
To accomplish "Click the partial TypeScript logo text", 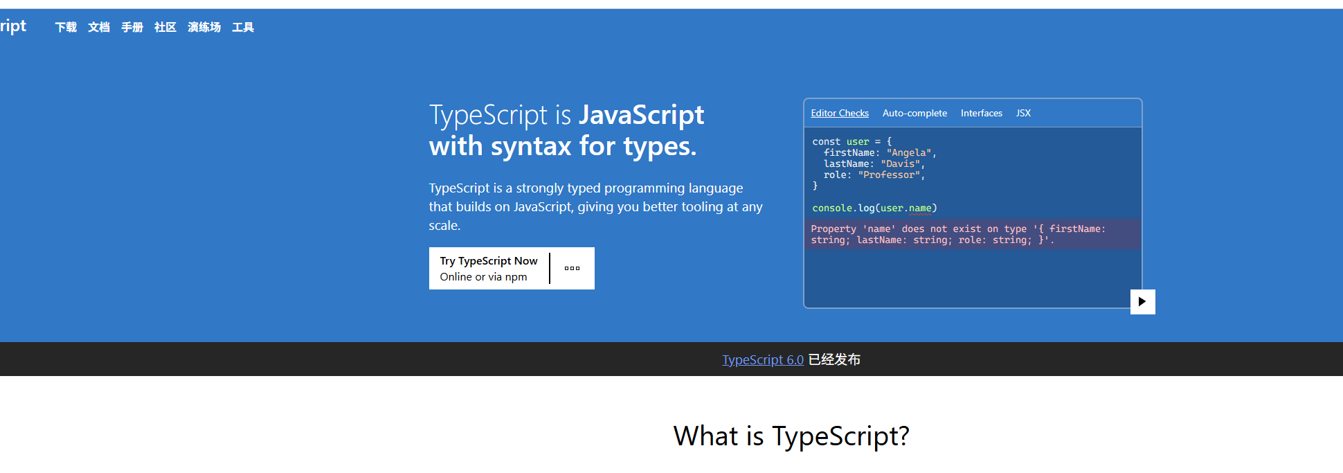I will [x=13, y=26].
